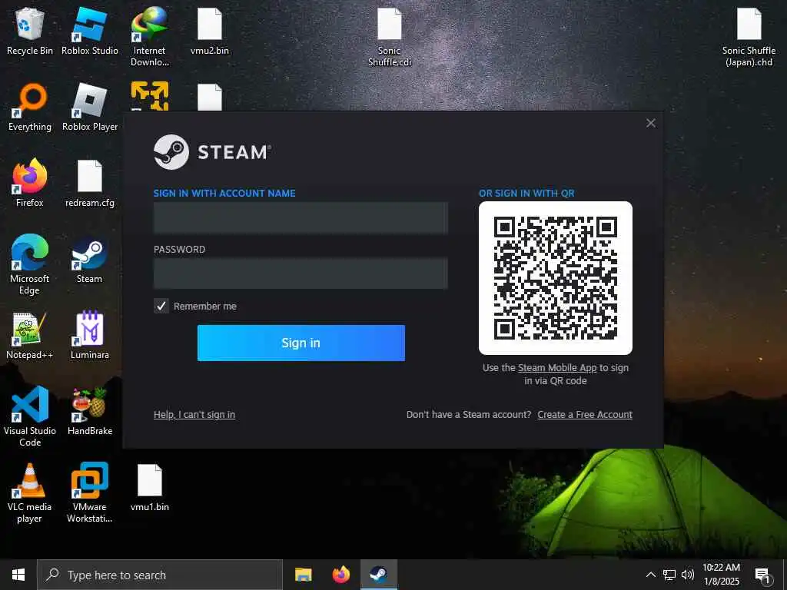Screen dimensions: 787x590
Task: Click the taskbar search box
Action: 160,575
